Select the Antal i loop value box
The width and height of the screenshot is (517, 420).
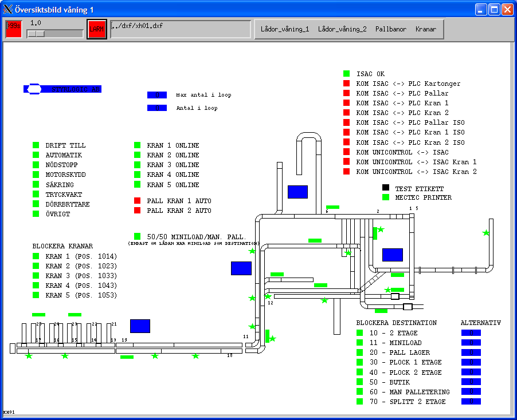point(157,108)
